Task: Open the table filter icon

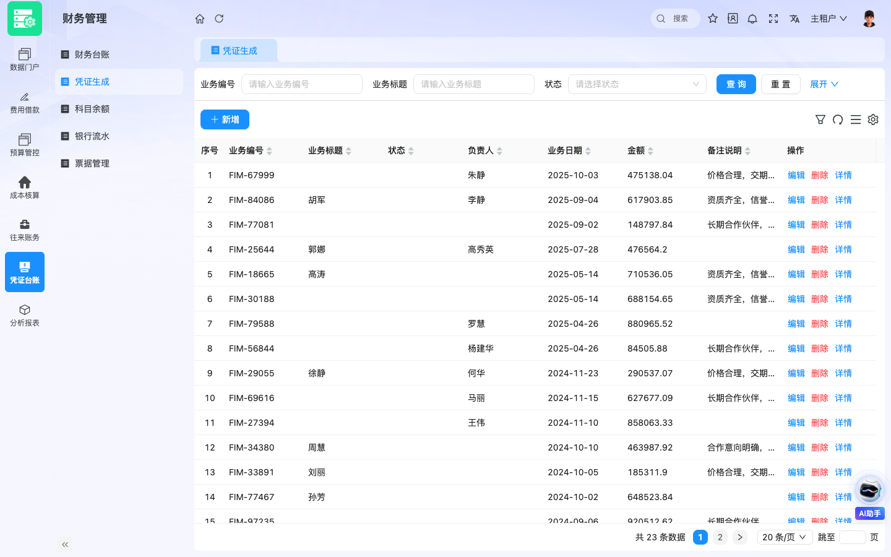Action: pos(820,119)
